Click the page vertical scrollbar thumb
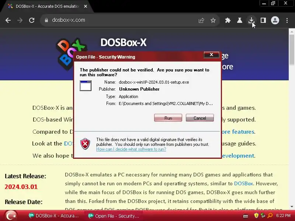This screenshot has height=221, width=295. tap(292, 49)
